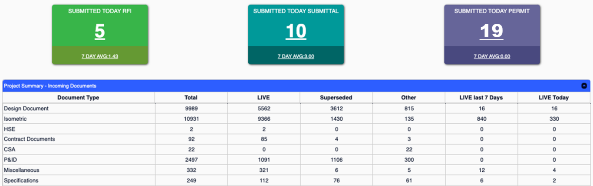Click the Other column header

(409, 98)
